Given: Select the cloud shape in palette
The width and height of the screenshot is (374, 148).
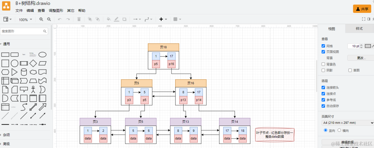Looking at the screenshot, I should (33, 72).
